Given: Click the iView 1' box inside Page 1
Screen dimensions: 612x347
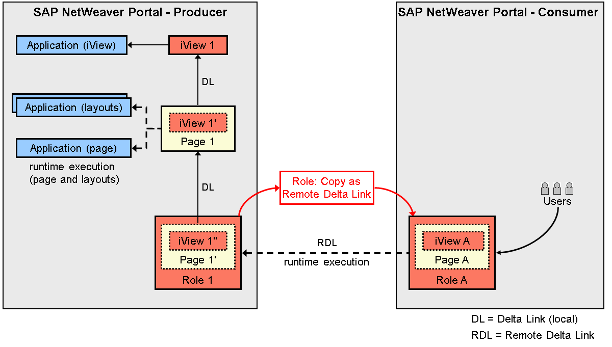Looking at the screenshot, I should click(197, 123).
